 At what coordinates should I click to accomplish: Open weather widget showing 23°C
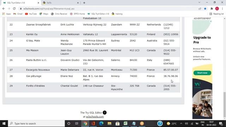pos(172,123)
